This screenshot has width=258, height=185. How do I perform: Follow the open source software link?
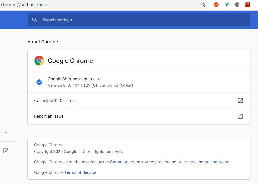(209, 162)
